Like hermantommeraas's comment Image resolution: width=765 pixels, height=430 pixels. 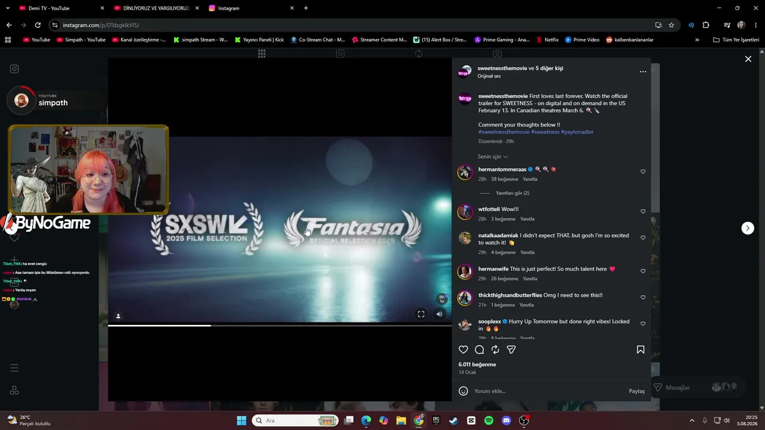pyautogui.click(x=643, y=172)
